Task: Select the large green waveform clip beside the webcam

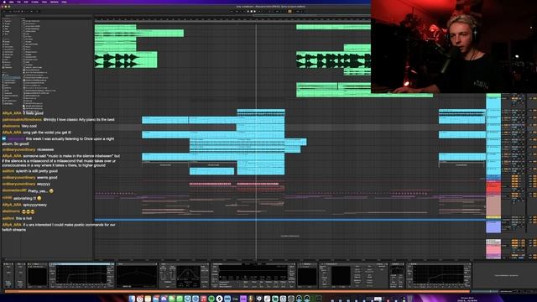Action: click(333, 60)
